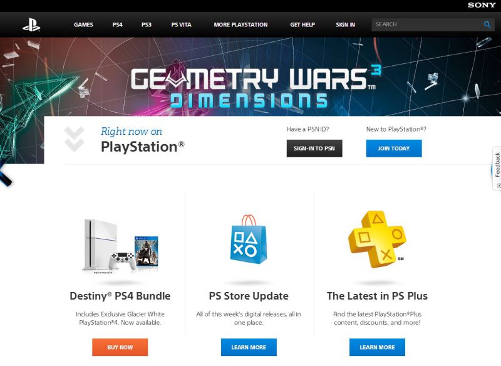Click the double chevron down icon
The image size is (501, 366).
click(74, 139)
